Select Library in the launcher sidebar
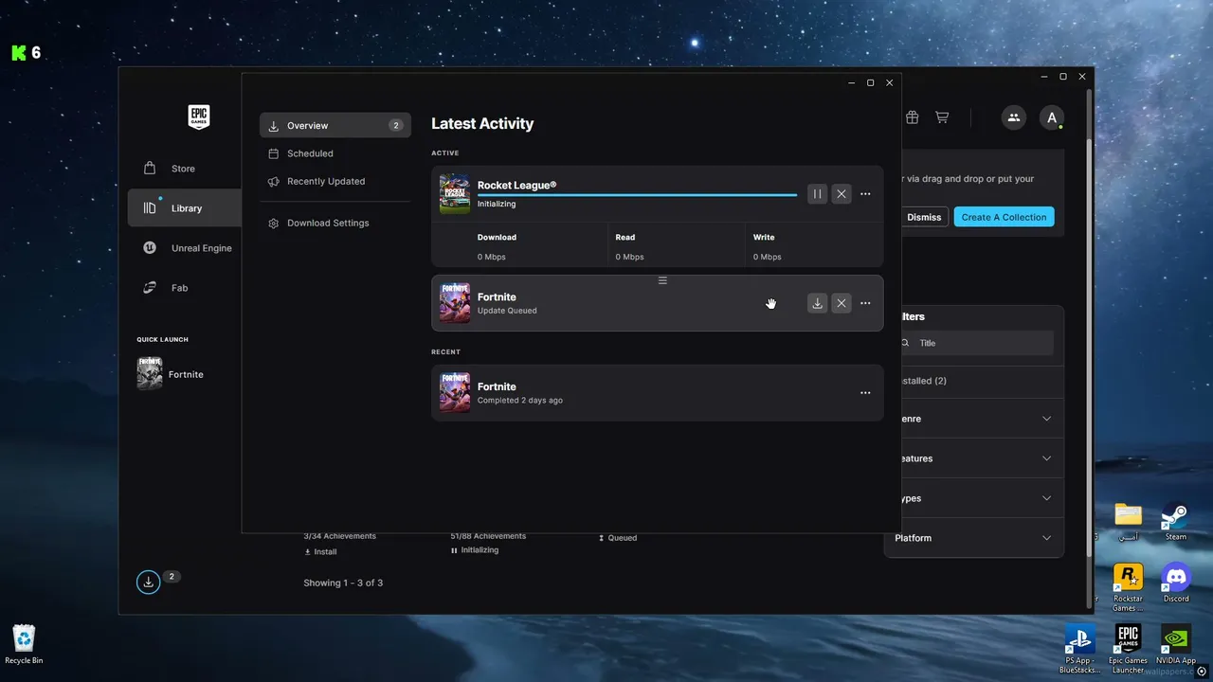Image resolution: width=1213 pixels, height=682 pixels. click(x=185, y=208)
